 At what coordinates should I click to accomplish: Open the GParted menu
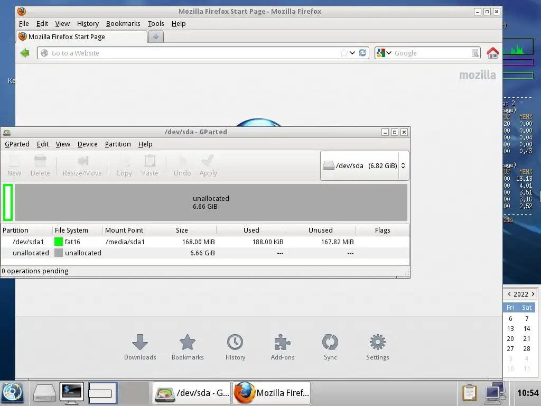click(x=17, y=144)
